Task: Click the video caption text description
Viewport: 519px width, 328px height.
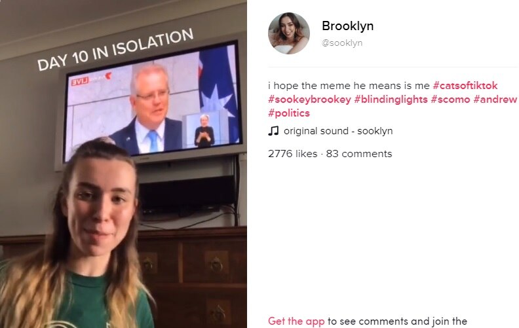Action: [393, 100]
